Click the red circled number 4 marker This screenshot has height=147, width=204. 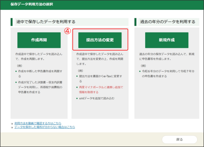67,31
